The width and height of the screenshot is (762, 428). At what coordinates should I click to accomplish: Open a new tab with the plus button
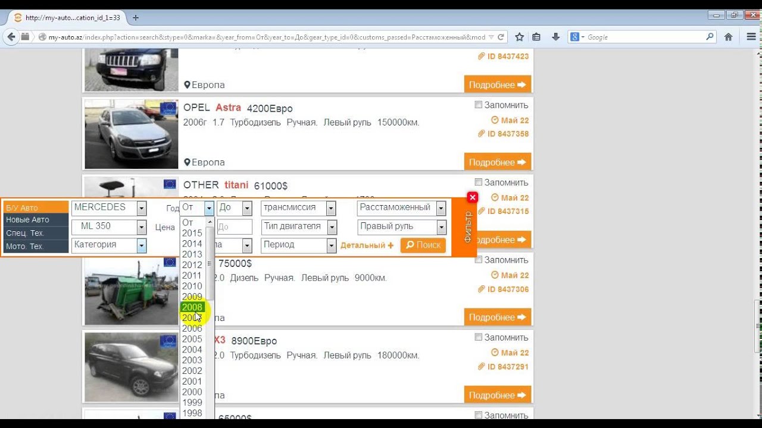click(x=136, y=18)
